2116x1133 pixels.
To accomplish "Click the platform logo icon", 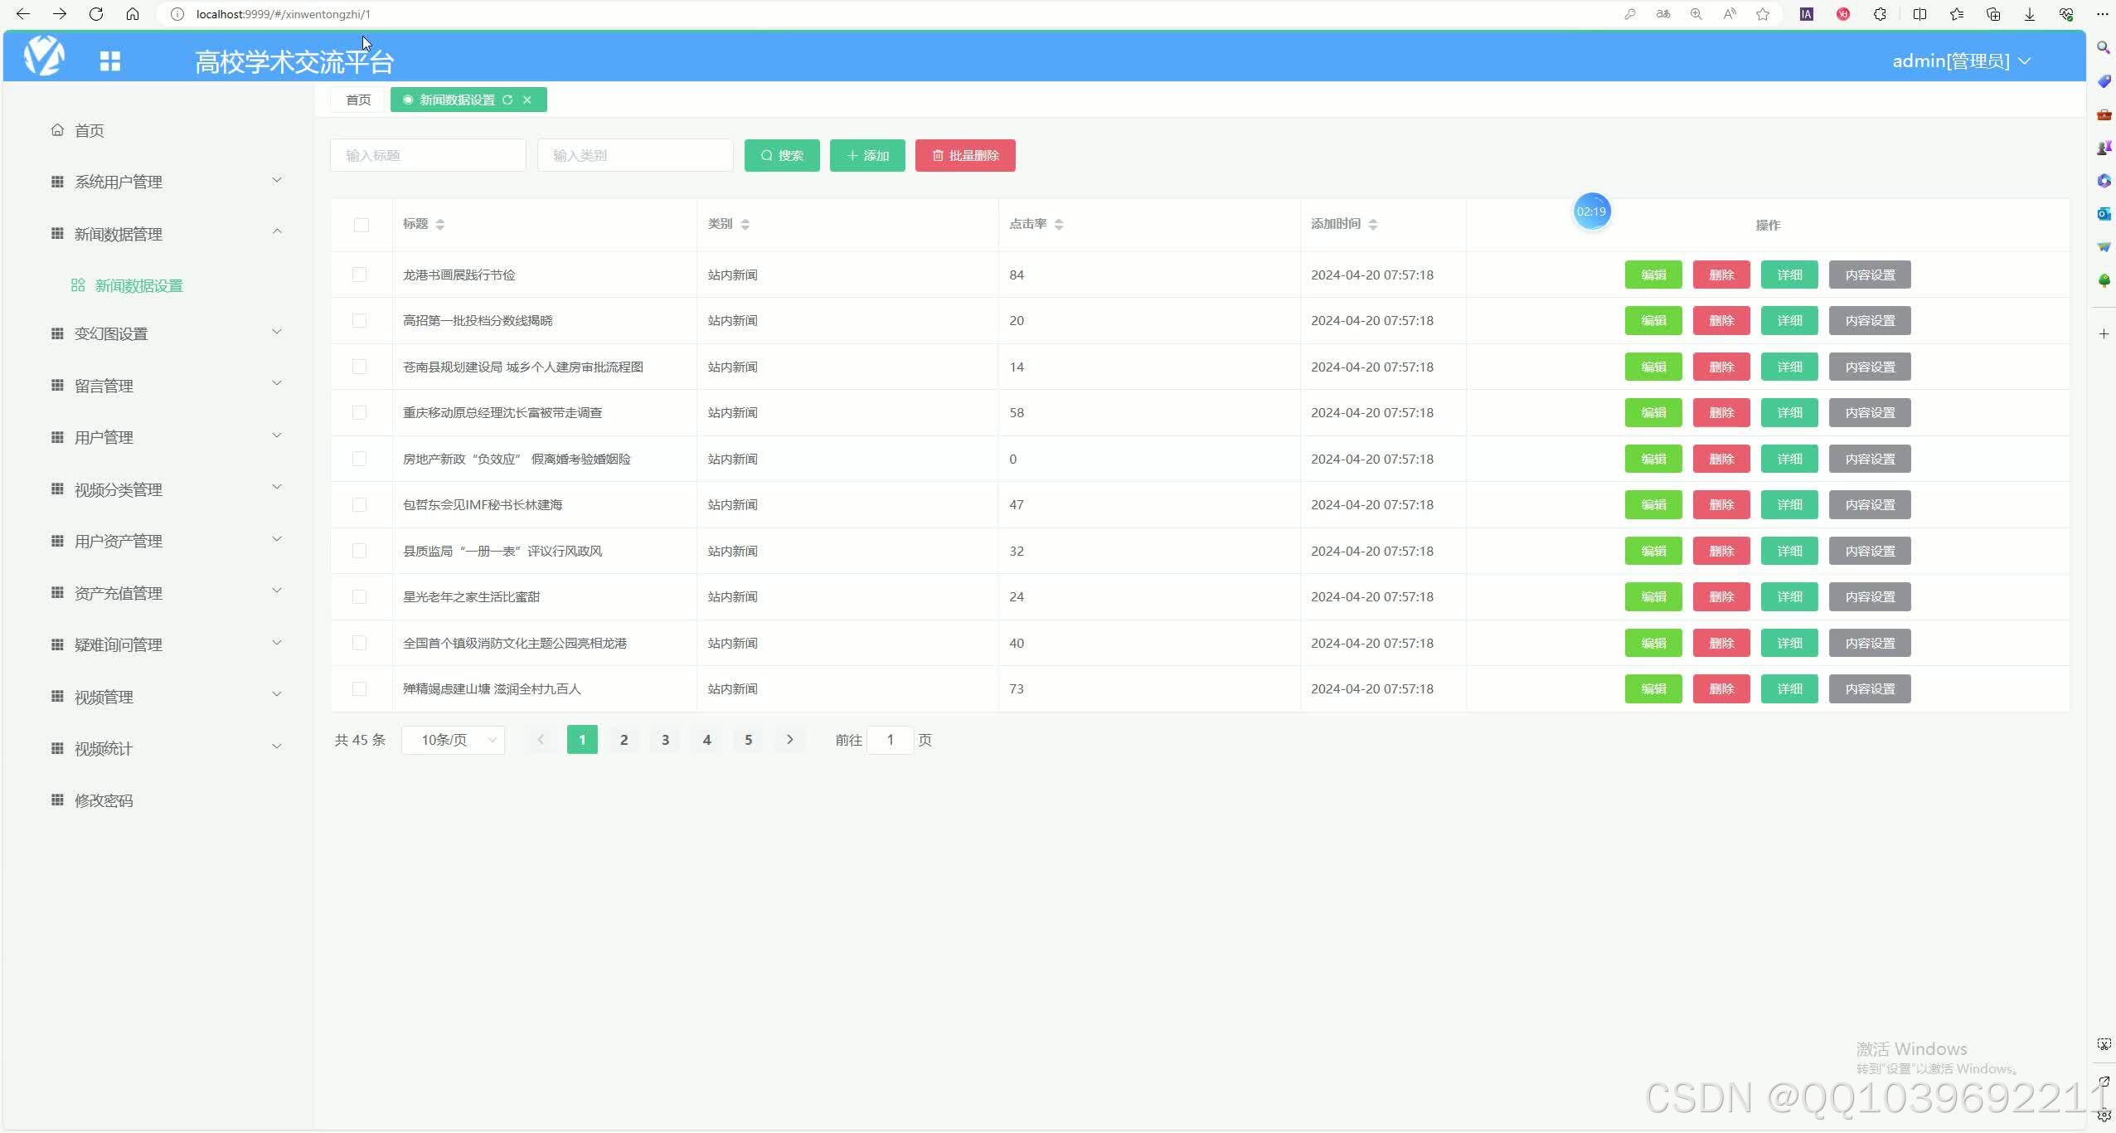I will (44, 56).
